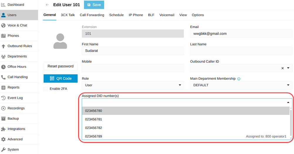Viewport: 294px width, 154px height.
Task: Open the Role dropdown showing User
Action: point(133,85)
